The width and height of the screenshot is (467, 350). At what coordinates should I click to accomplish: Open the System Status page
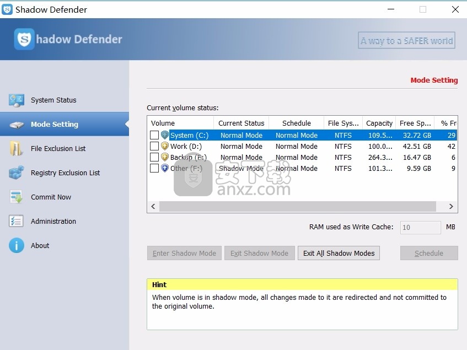65,100
